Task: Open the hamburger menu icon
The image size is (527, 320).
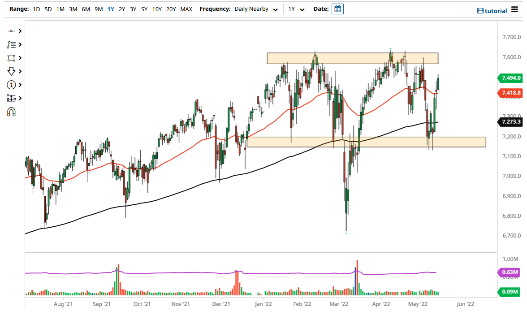Action: [514, 9]
